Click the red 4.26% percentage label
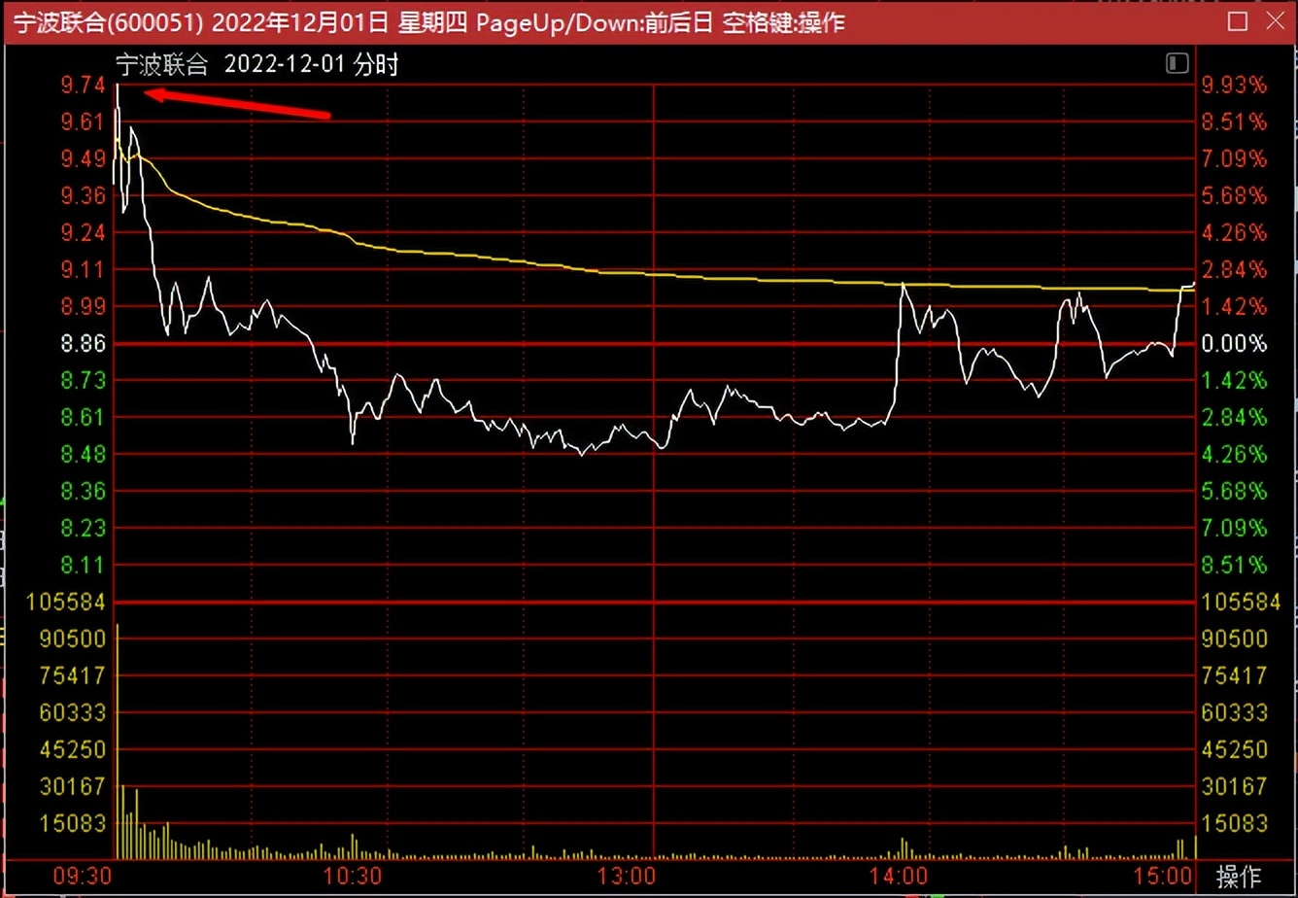This screenshot has height=898, width=1298. [x=1235, y=232]
